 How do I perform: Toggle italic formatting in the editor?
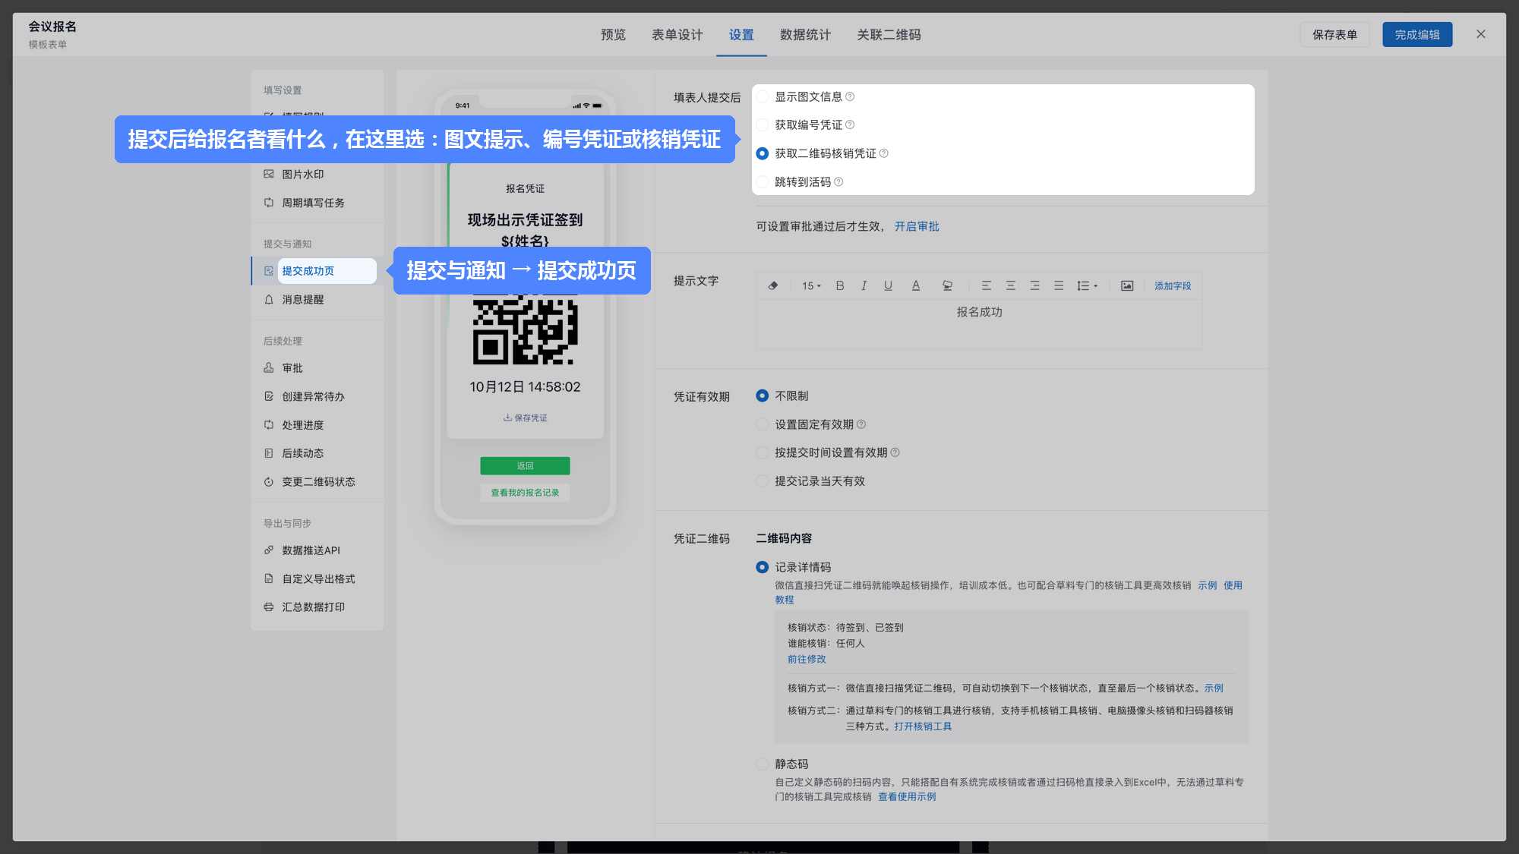(x=864, y=285)
